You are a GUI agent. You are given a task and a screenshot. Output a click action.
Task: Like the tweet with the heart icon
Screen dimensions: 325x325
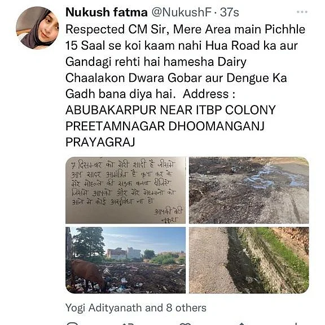pos(185,323)
